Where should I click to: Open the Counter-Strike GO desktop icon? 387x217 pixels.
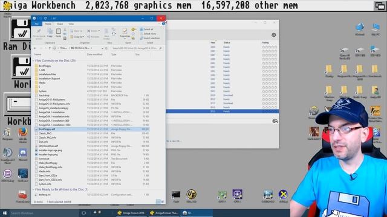tap(375, 111)
